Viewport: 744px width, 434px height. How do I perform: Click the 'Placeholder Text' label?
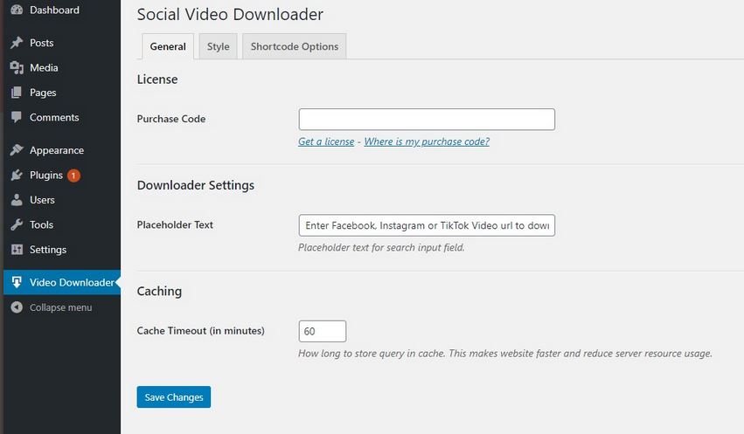tap(175, 225)
